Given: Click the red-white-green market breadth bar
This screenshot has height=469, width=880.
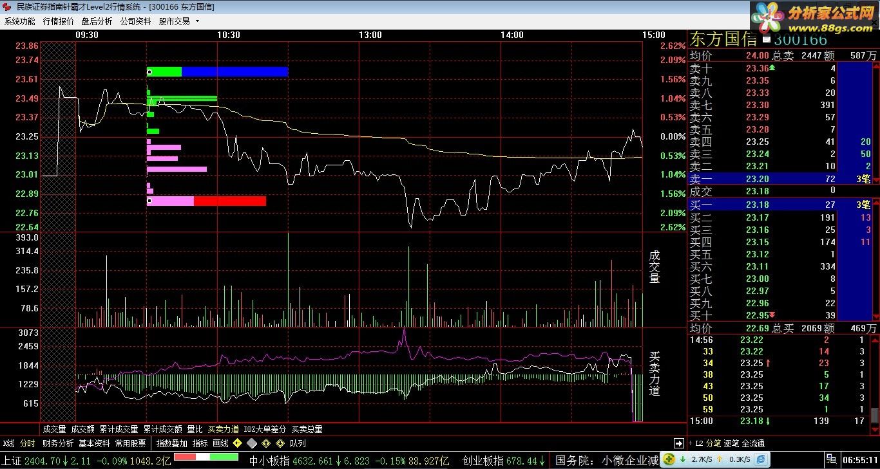Looking at the screenshot, I should pyautogui.click(x=206, y=457).
